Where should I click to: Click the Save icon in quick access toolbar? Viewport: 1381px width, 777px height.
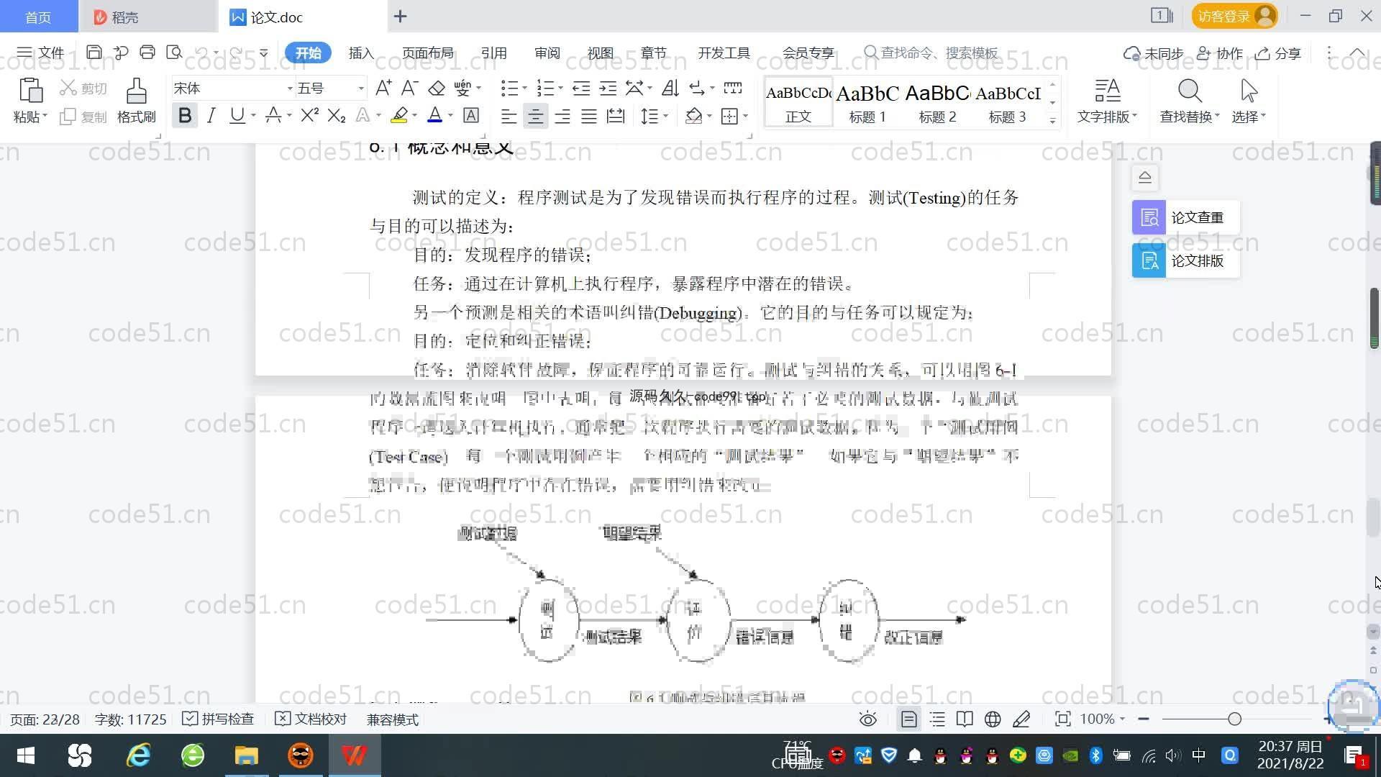94,53
